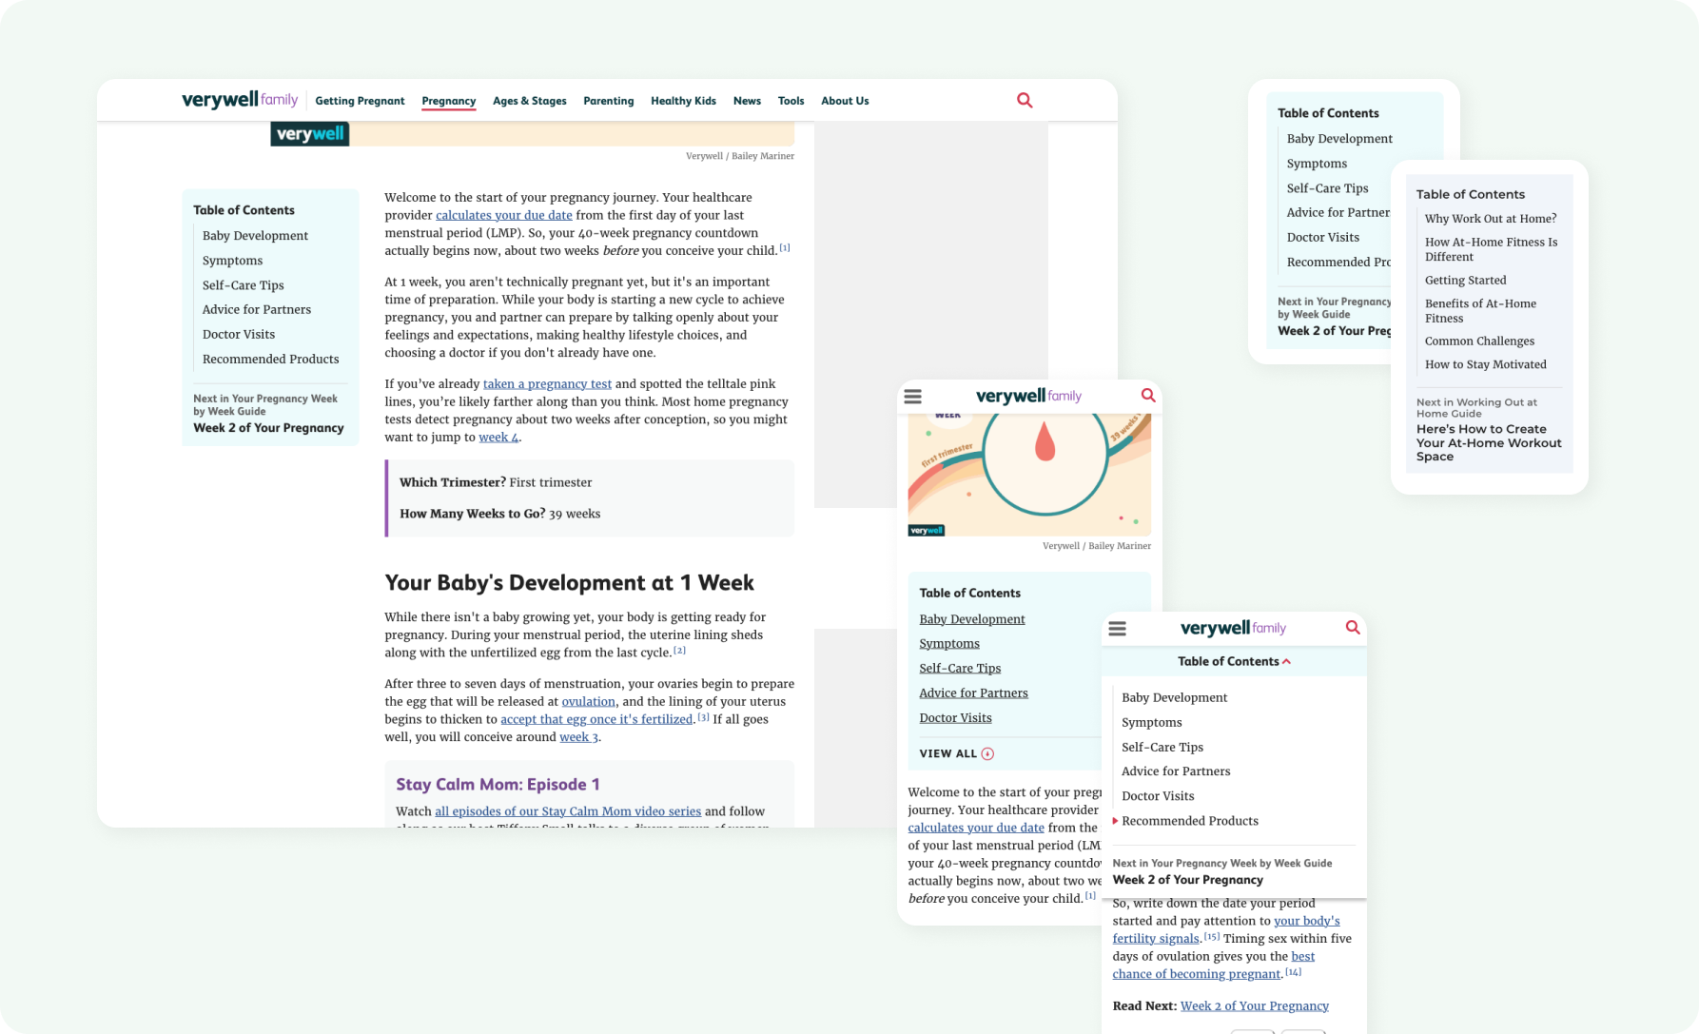
Task: Tap the underlined Symptoms link in the middle mobile view
Action: 949,644
